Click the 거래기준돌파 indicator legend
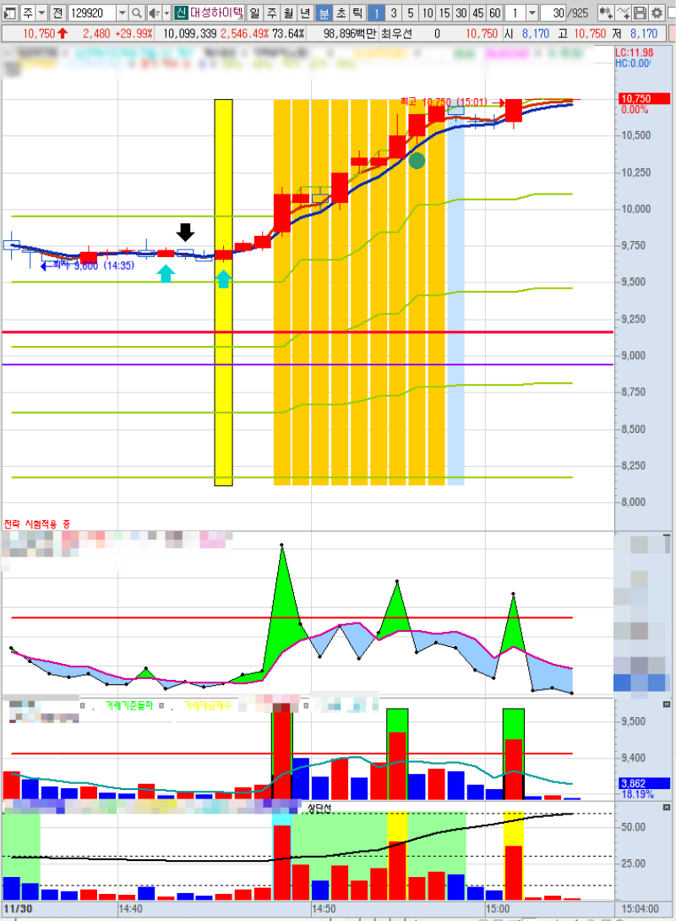Image resolution: width=676 pixels, height=921 pixels. [129, 705]
